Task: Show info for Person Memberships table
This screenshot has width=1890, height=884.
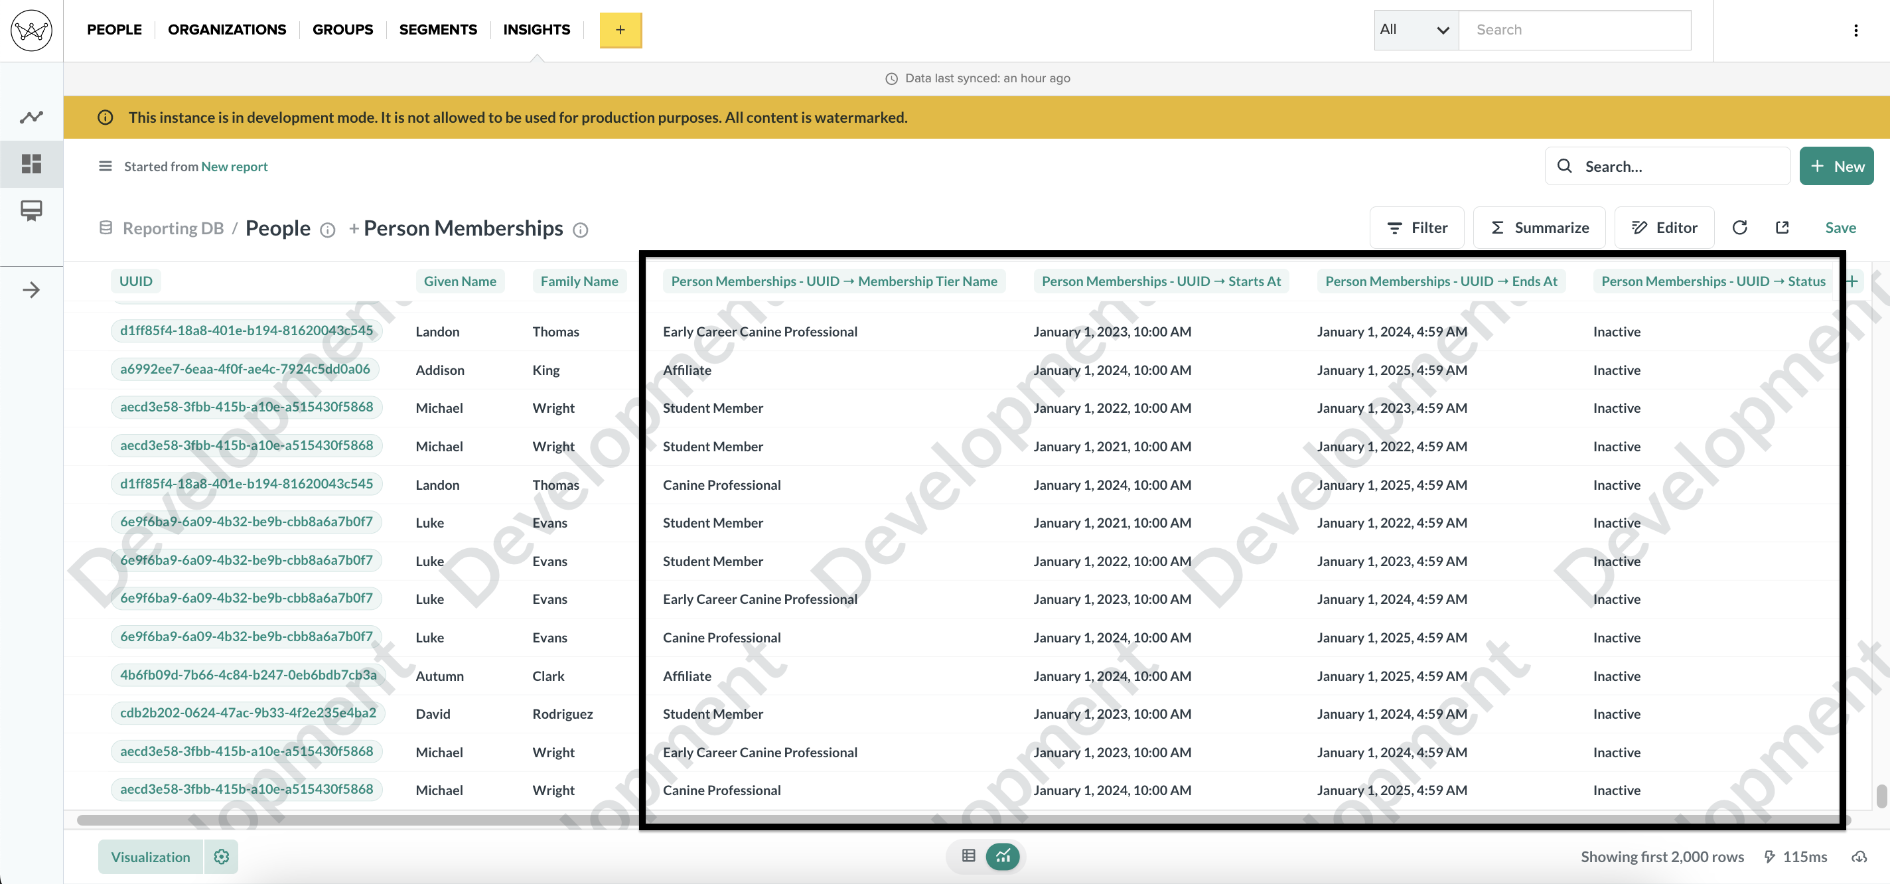Action: point(581,230)
